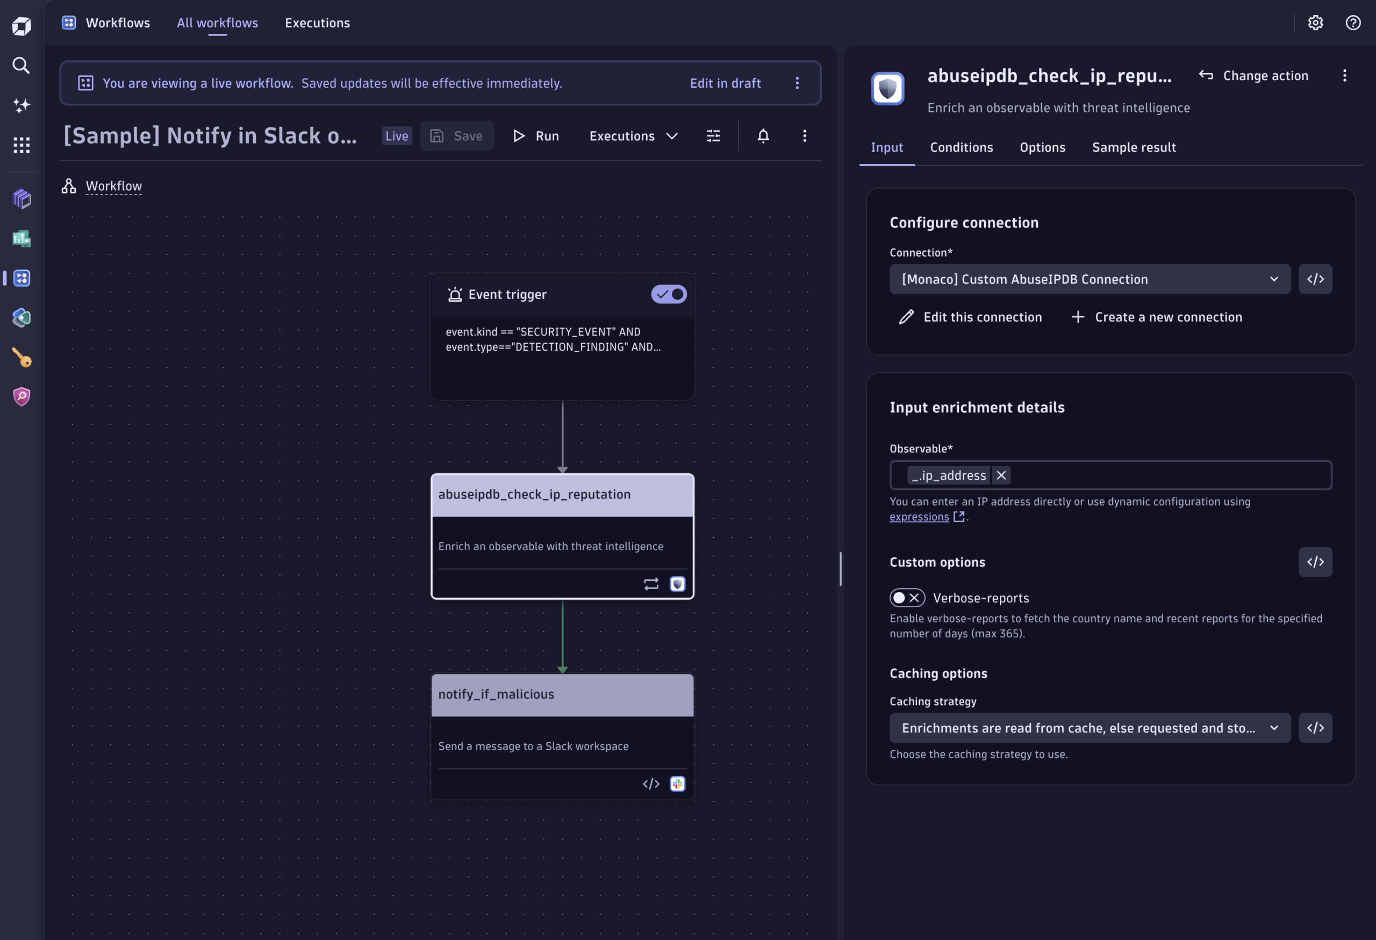Click Create a new connection

pyautogui.click(x=1156, y=317)
